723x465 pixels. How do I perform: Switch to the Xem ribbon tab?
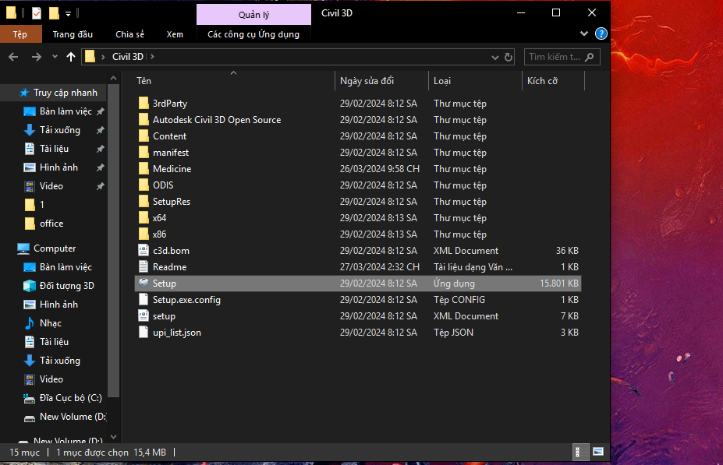coord(175,34)
